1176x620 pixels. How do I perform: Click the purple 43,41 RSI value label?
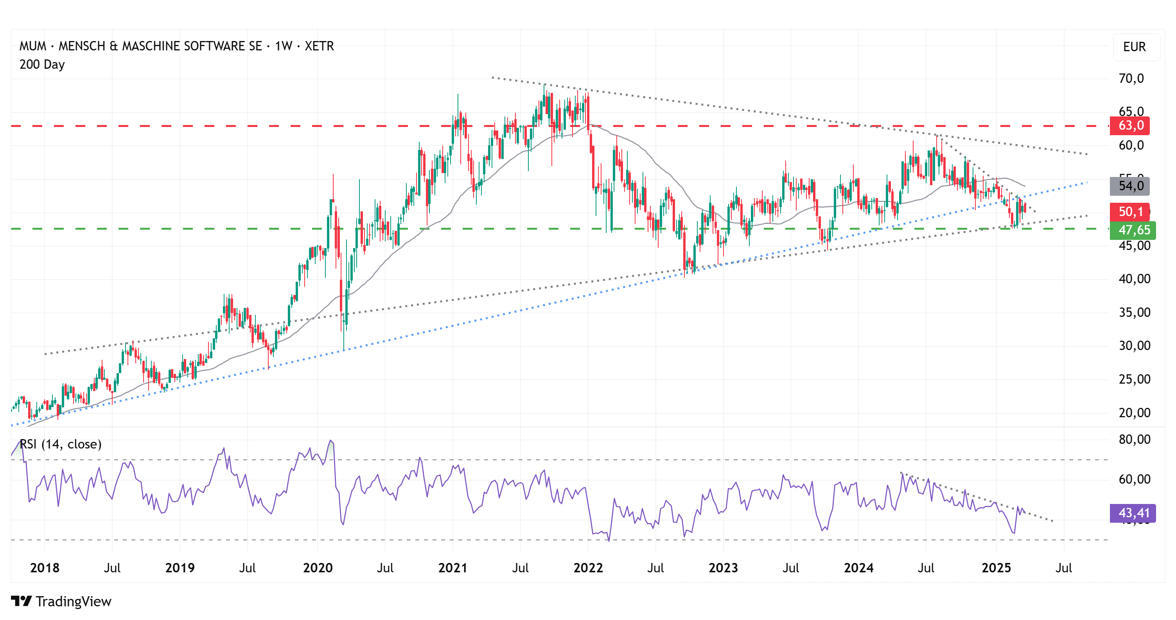click(1133, 513)
